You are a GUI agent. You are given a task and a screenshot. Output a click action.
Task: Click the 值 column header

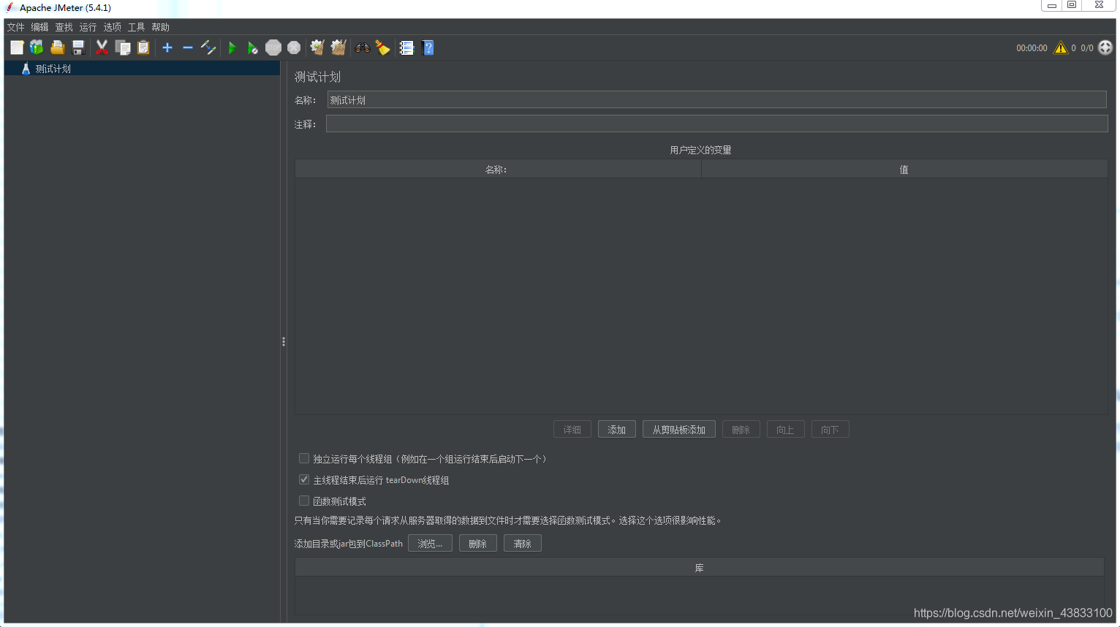(904, 170)
